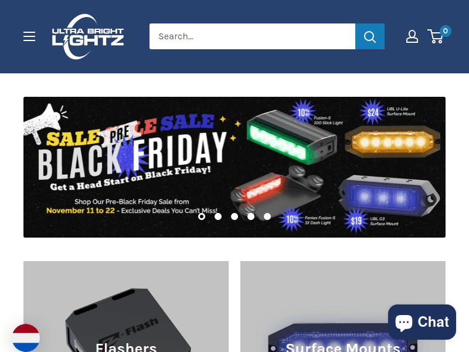Select the first carousel slide dot
The image size is (469, 352).
click(202, 216)
